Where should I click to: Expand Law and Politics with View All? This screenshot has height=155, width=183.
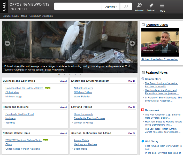[132, 107]
